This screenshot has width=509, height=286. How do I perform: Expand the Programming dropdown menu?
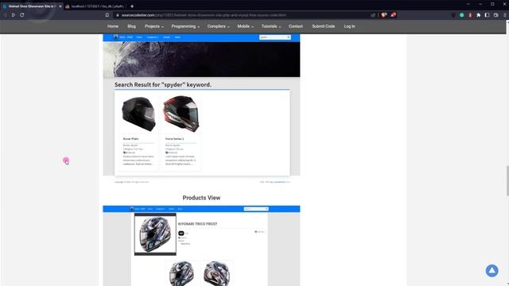185,26
